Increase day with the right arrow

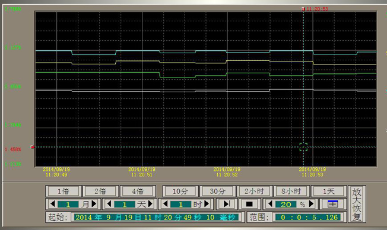pyautogui.click(x=150, y=204)
